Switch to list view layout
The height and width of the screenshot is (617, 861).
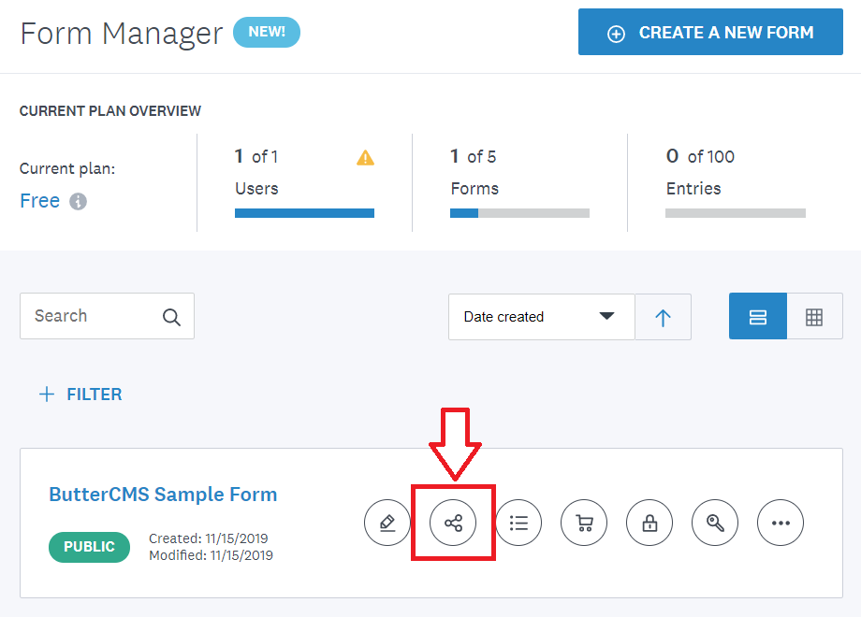(x=758, y=317)
